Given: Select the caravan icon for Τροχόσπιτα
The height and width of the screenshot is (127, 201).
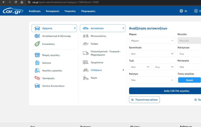Looking at the screenshot, I should pos(86,62).
